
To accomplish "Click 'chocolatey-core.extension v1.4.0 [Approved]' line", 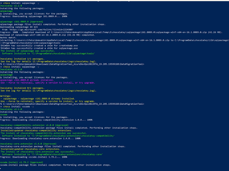I will tap(28, 144).
